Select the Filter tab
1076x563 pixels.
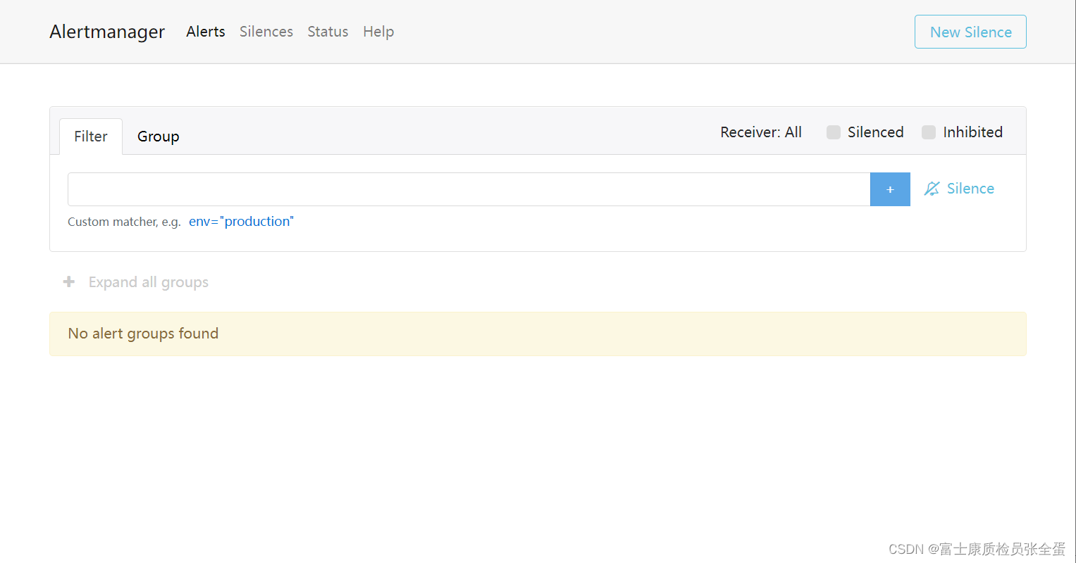coord(90,136)
